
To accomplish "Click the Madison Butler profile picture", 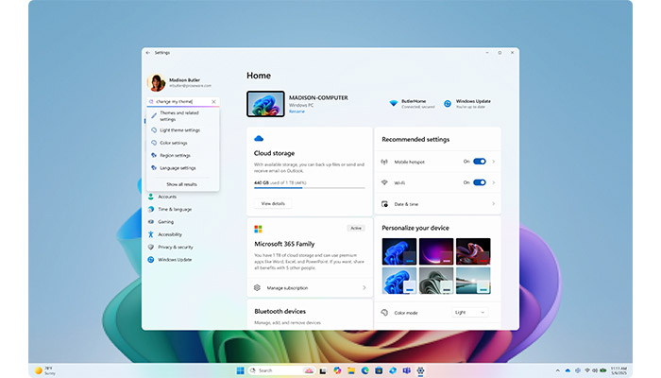I will 157,82.
